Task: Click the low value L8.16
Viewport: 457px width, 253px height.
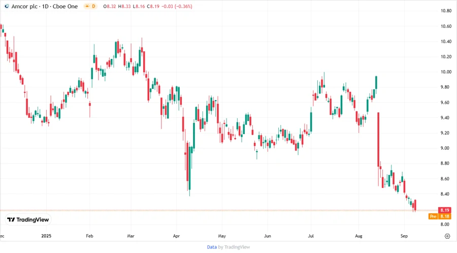Action: pos(139,7)
